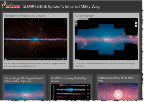Click the blue square toggle in WorldWide Telescope bar
The width and height of the screenshot is (144, 102).
[x=64, y=59]
